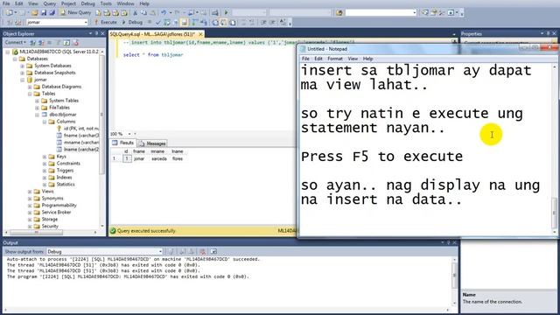Screen dimensions: 560x315
Task: Expand the Views folder
Action: tap(30, 192)
